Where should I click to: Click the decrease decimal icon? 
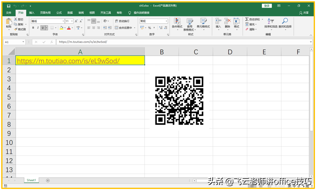click(166, 28)
